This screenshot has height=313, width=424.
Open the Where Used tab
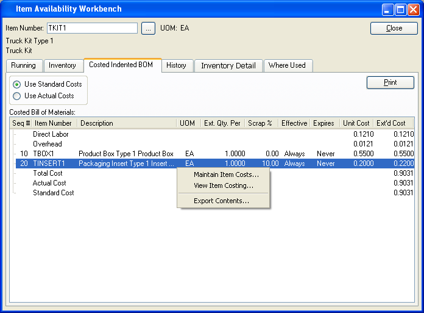pyautogui.click(x=287, y=65)
